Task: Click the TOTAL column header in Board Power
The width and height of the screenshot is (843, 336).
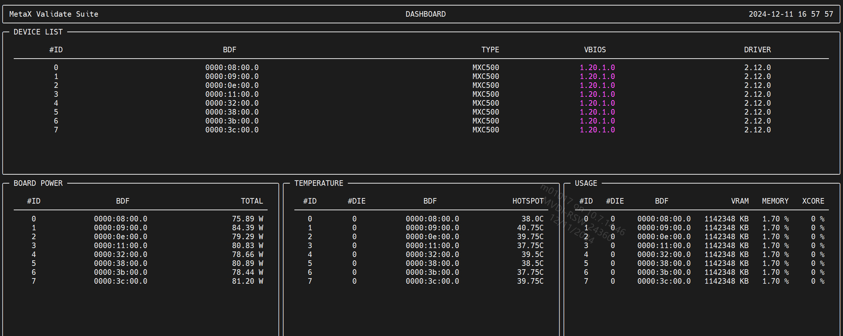Action: pos(252,201)
